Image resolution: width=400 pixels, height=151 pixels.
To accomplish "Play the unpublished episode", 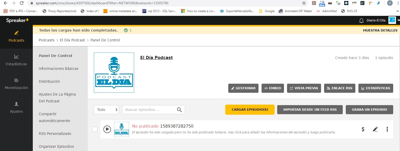I will tap(107, 129).
